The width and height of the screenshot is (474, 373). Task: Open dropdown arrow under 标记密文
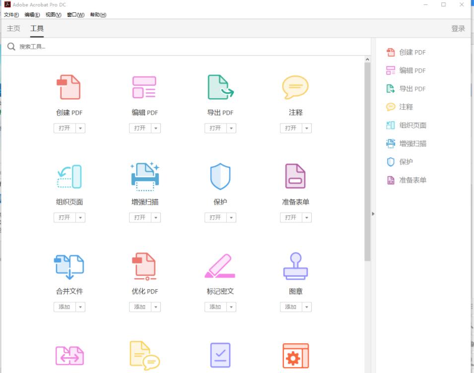tap(231, 307)
